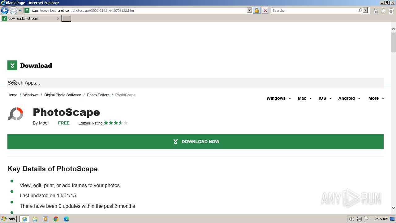Click the browser Search box
Viewport: 396px width, 223px height.
(314, 10)
